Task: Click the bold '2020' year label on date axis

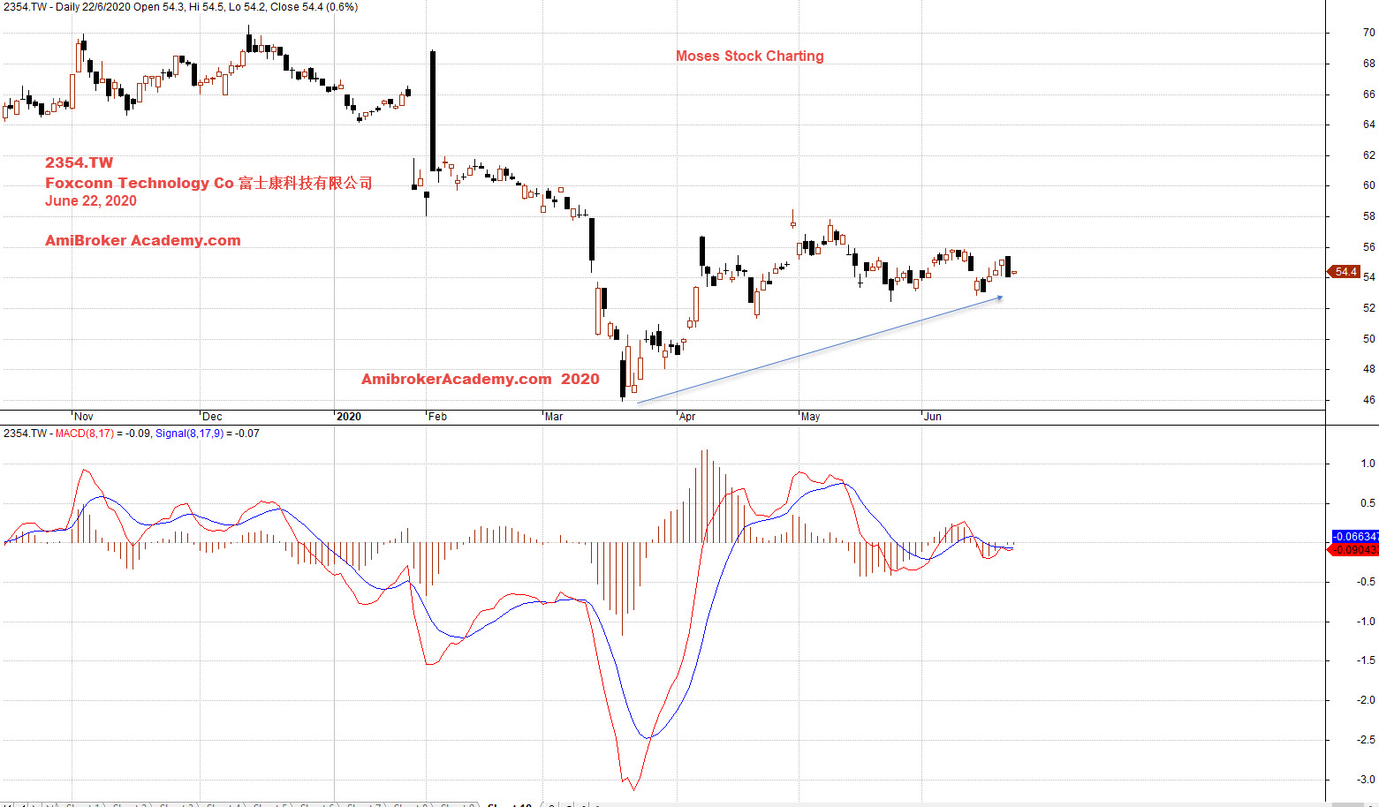Action: pos(349,417)
